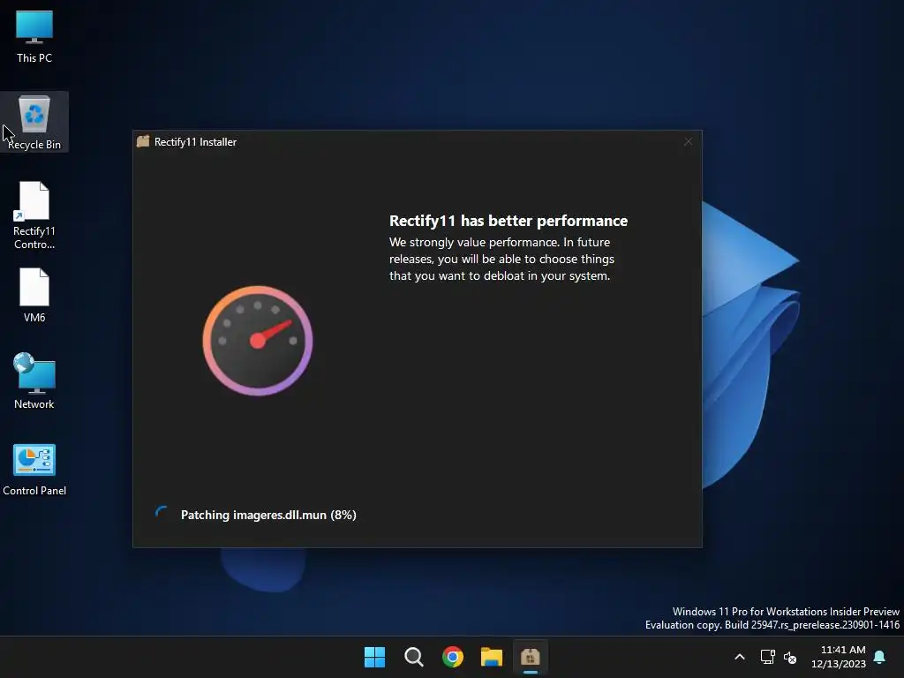Screen dimensions: 904x678
Task: Open taskbar Search
Action: [414, 657]
